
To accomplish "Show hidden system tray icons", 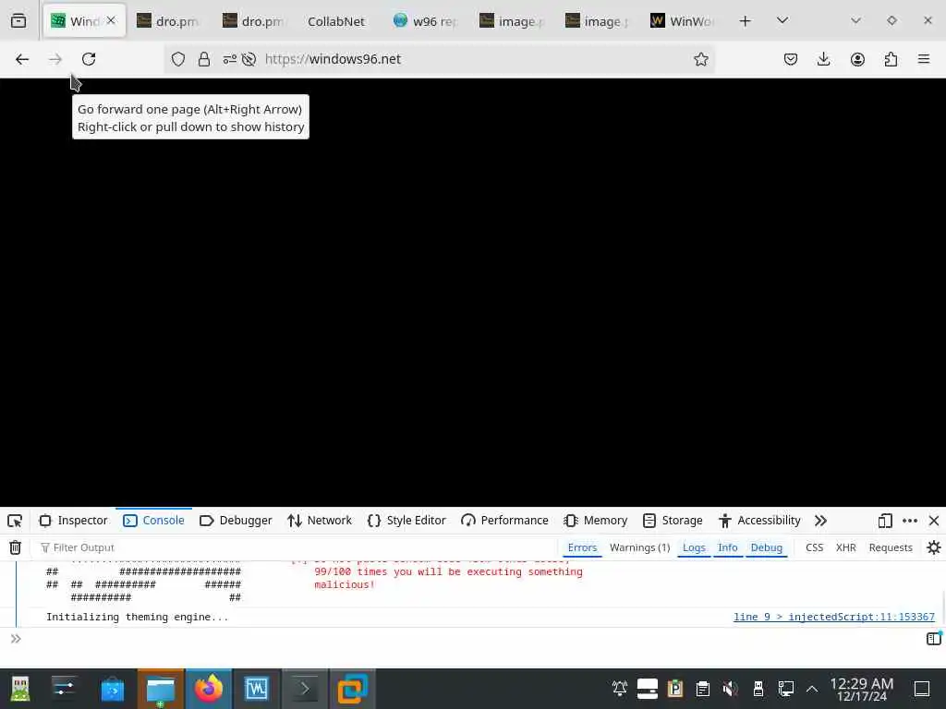I will tap(812, 689).
